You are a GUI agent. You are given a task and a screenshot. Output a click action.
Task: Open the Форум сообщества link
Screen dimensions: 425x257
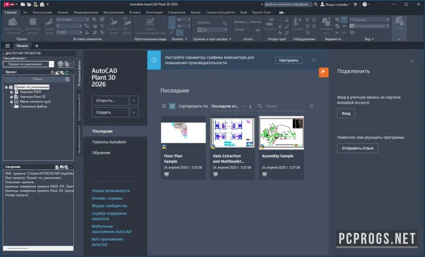109,206
